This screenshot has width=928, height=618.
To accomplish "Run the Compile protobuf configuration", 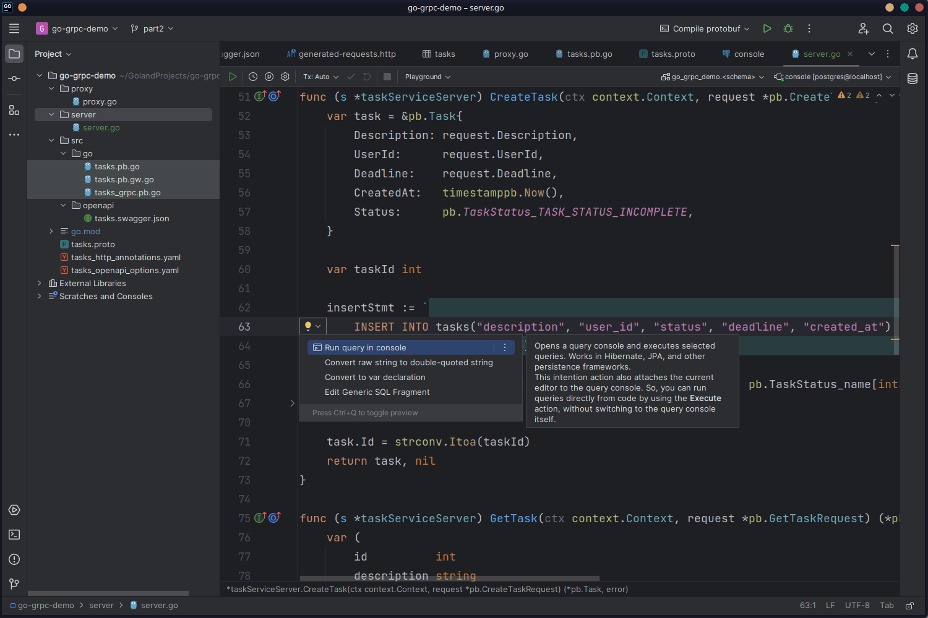I will [767, 28].
